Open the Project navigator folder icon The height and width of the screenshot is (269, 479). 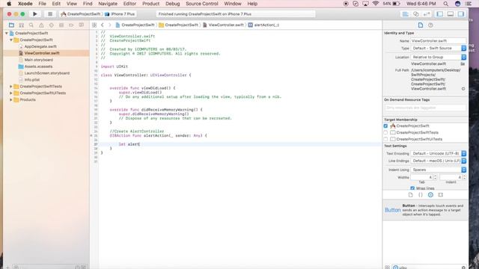[x=12, y=25]
